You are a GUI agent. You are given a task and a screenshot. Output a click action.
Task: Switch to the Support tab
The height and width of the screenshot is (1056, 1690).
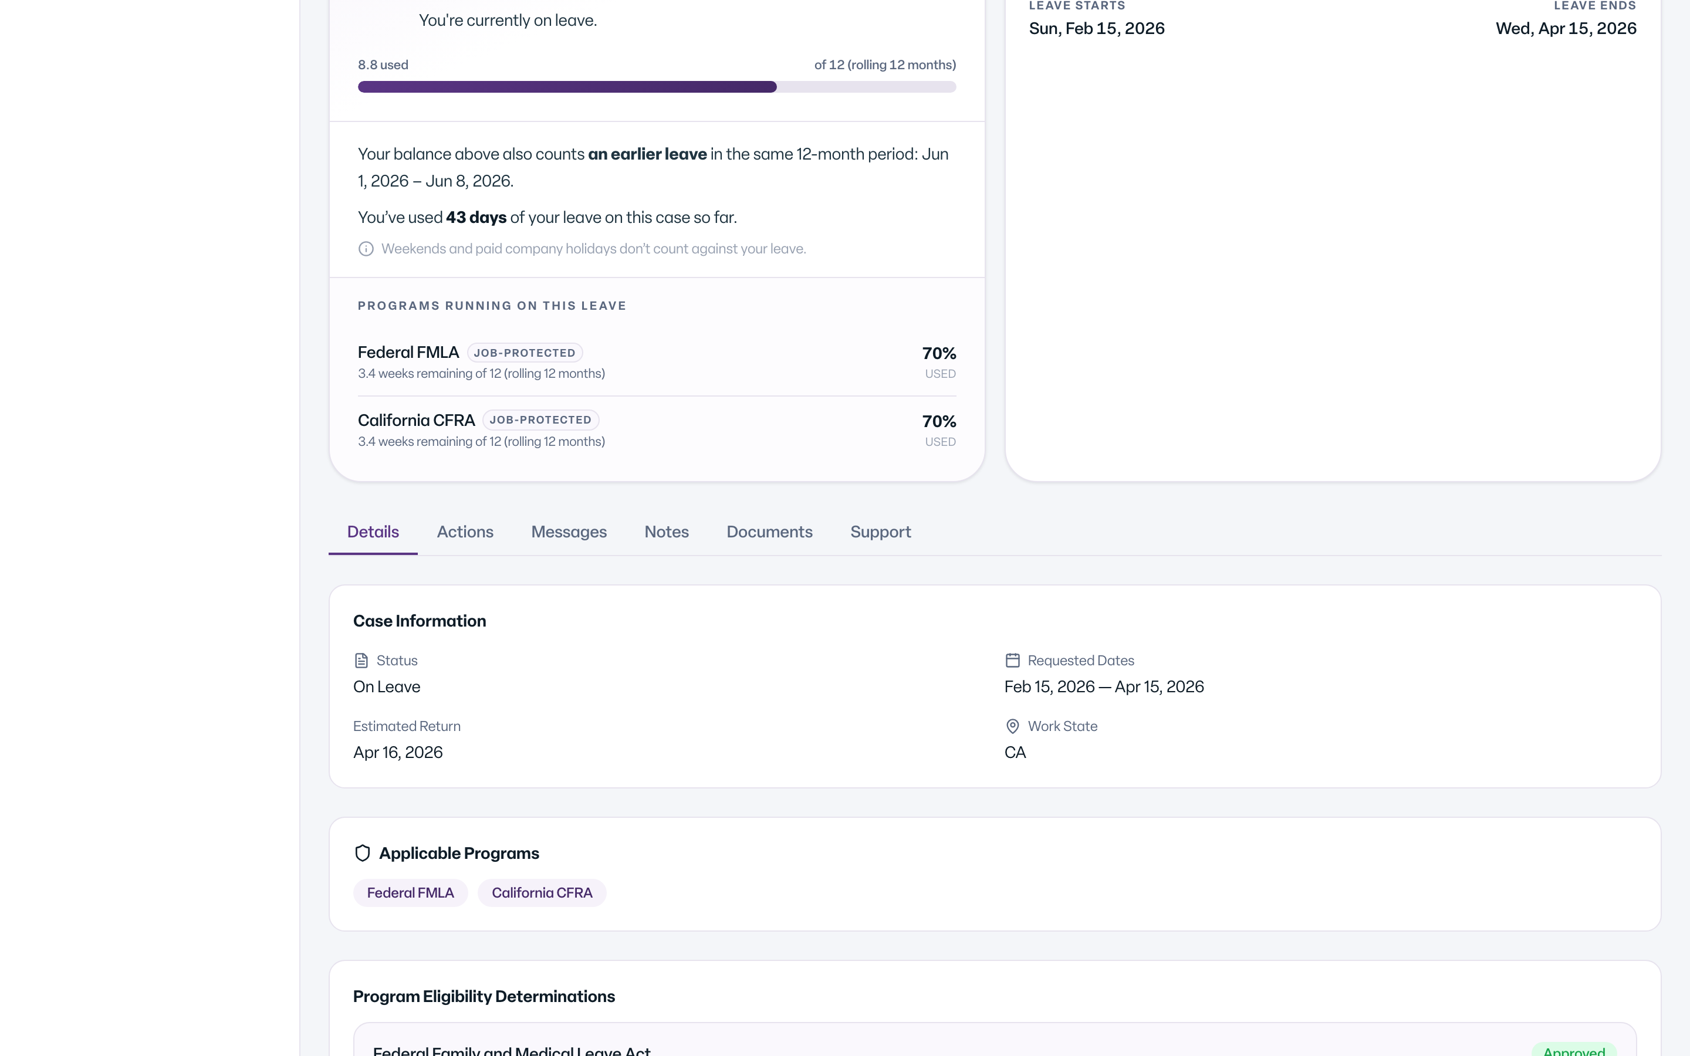point(881,532)
